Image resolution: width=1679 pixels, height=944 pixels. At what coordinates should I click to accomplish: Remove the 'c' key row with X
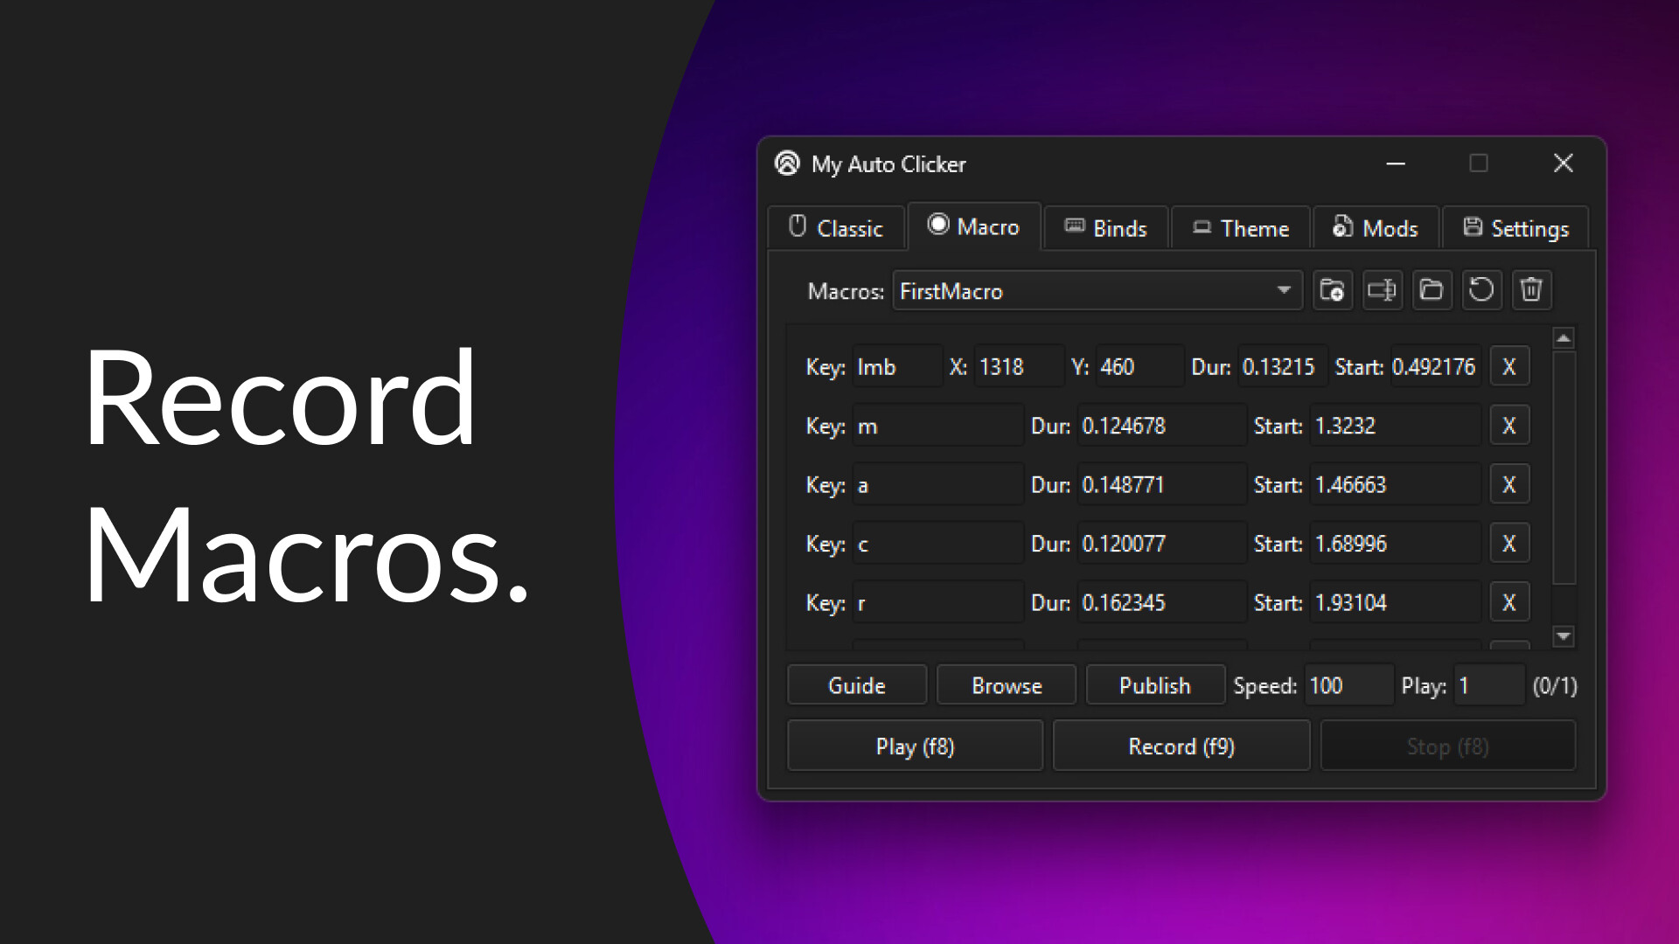point(1508,544)
